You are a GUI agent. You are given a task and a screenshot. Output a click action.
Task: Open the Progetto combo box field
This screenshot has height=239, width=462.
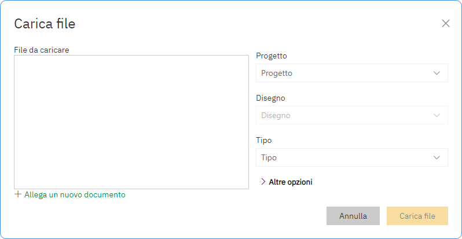pos(351,73)
